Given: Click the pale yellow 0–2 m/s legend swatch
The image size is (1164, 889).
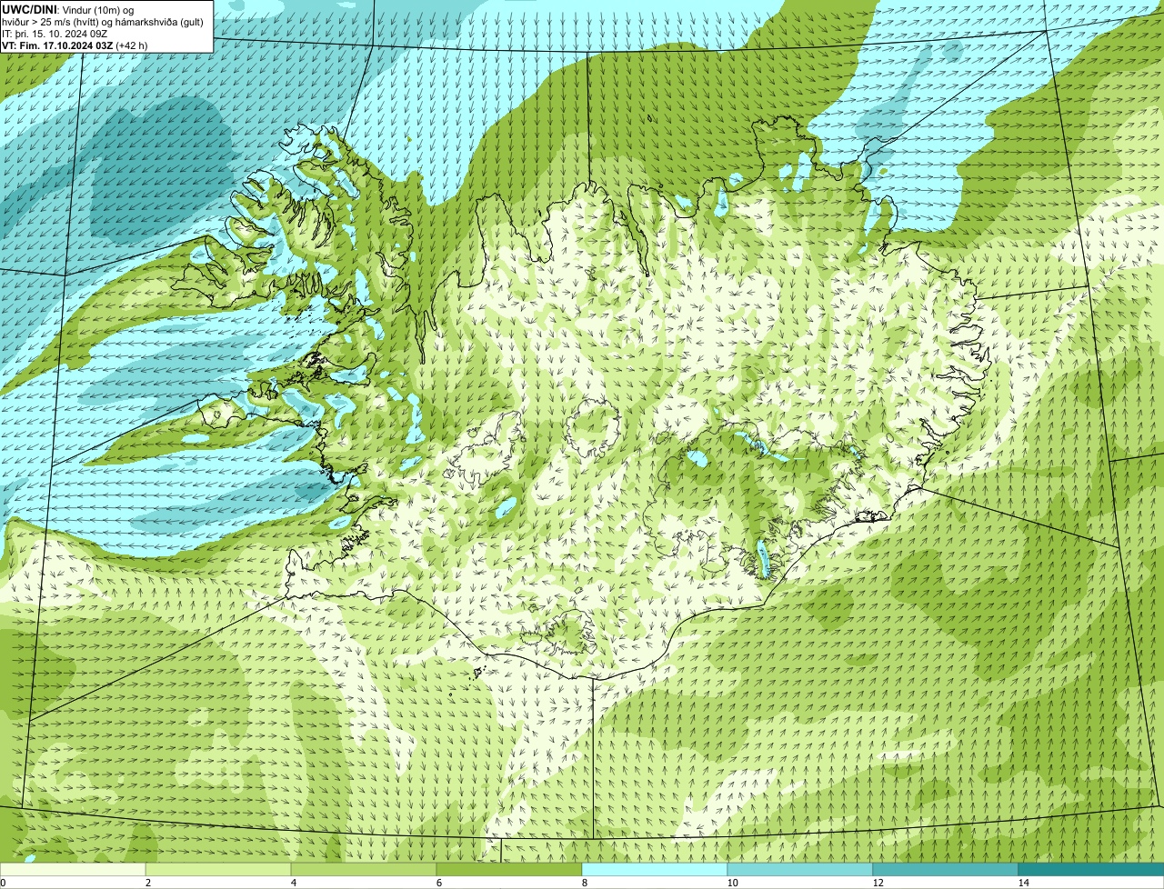Looking at the screenshot, I should (73, 869).
